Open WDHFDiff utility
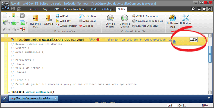This screenshot has width=214, height=108. point(64,21)
